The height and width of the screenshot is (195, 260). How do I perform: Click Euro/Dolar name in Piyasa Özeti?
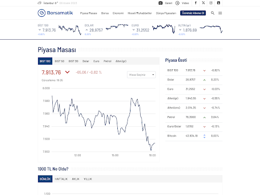(174, 126)
